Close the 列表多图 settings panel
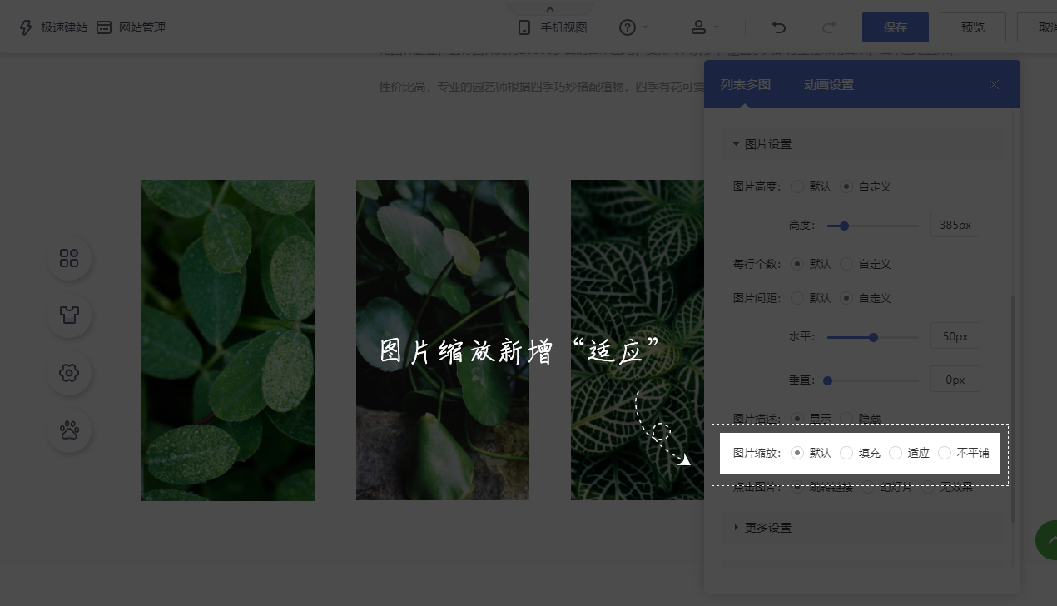 [x=994, y=85]
